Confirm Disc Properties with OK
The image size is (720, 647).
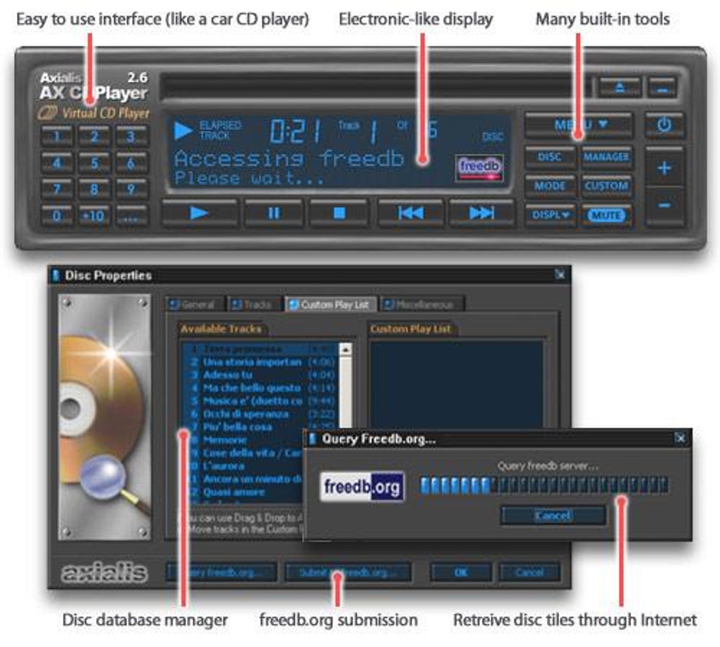tap(460, 573)
